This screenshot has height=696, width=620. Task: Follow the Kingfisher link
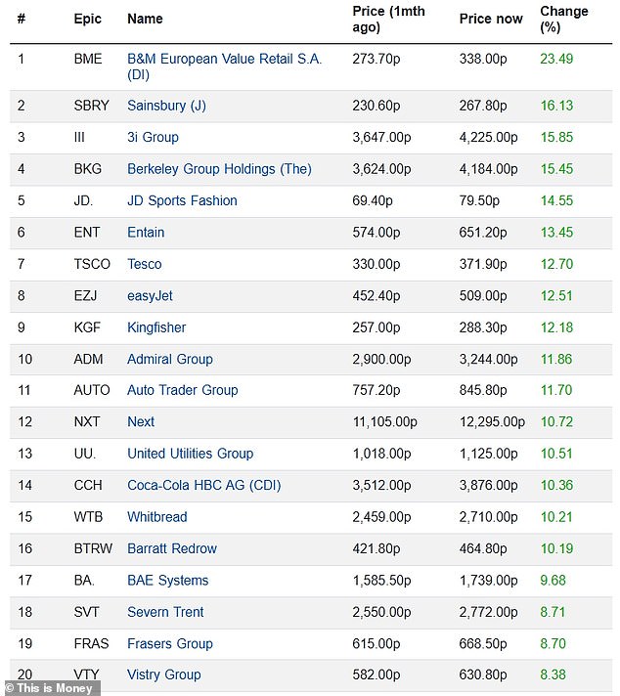tap(156, 327)
